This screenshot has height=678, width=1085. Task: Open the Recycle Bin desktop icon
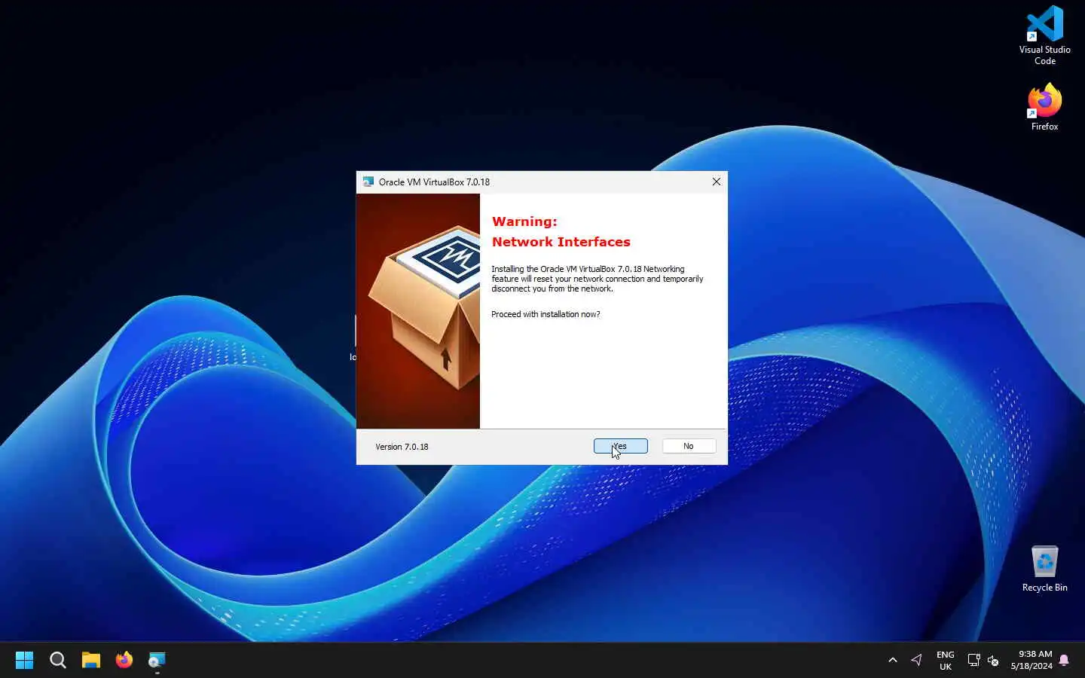[1044, 568]
